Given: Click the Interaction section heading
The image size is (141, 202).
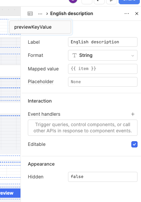Looking at the screenshot, I should [40, 101].
